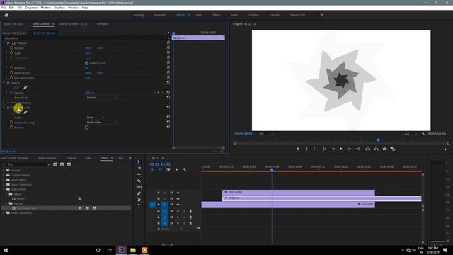
Task: Expand Audio Effects folder
Action: coord(4,180)
